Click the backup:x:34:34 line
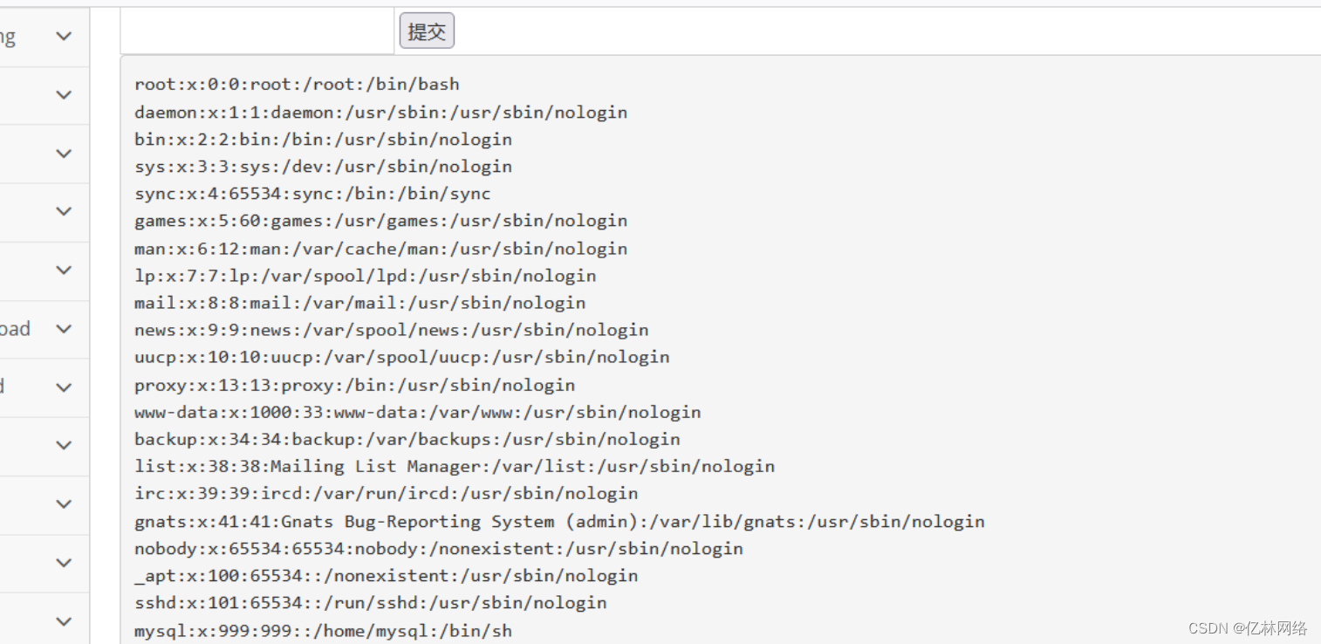1321x644 pixels. tap(407, 439)
